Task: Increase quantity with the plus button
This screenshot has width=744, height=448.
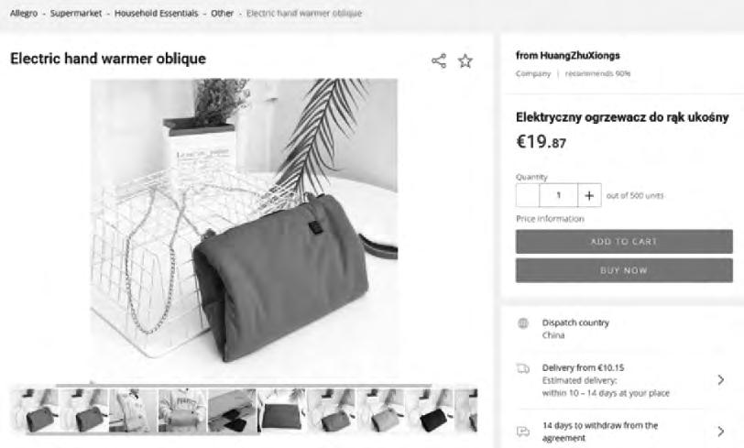Action: click(x=589, y=195)
